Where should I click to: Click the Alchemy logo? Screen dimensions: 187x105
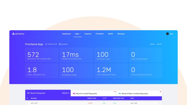pyautogui.click(x=18, y=34)
